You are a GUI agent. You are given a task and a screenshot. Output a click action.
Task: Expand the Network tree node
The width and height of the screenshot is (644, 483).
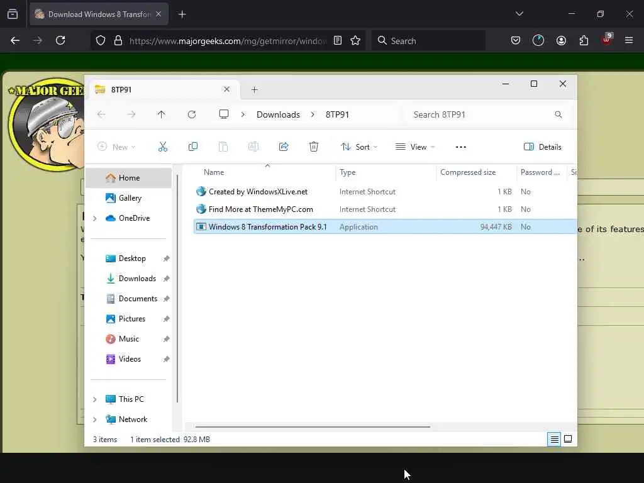pos(95,419)
